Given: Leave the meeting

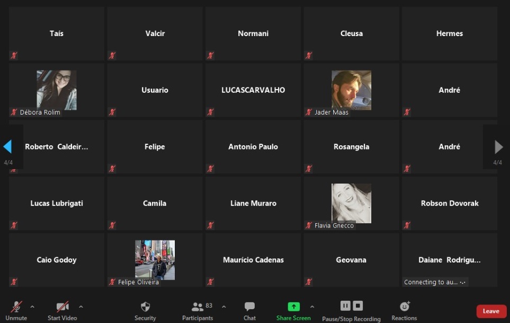Looking at the screenshot, I should coord(491,311).
